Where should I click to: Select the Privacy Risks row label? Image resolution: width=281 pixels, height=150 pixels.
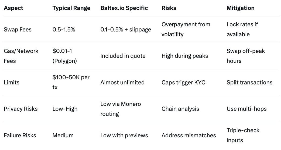pyautogui.click(x=21, y=109)
